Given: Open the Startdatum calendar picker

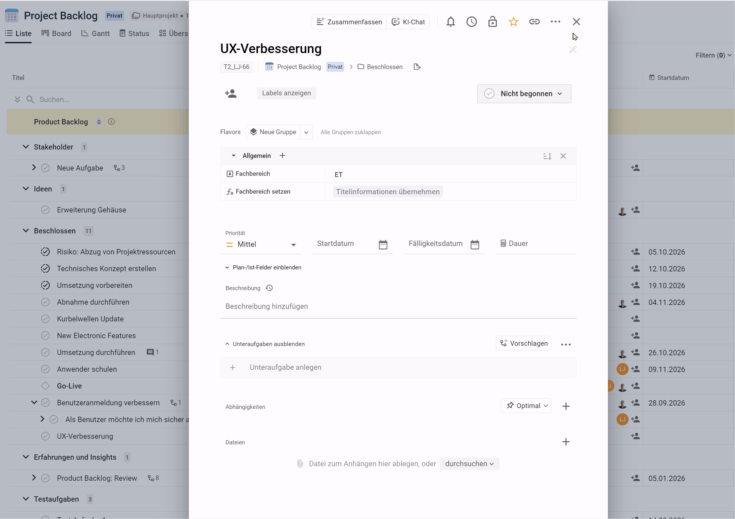Looking at the screenshot, I should point(383,245).
